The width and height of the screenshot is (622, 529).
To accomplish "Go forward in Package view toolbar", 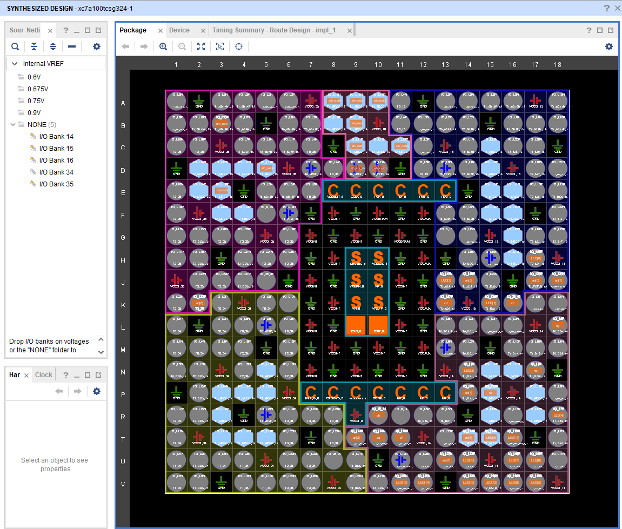I will (144, 47).
